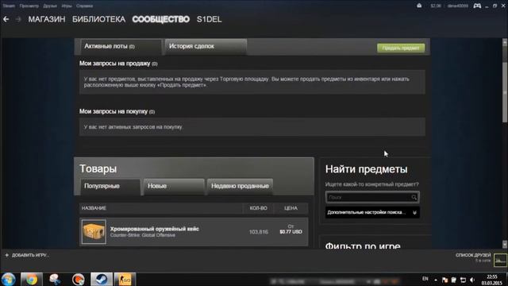Sort by the КОЛ-ВО column header
The width and height of the screenshot is (508, 286).
tap(258, 208)
